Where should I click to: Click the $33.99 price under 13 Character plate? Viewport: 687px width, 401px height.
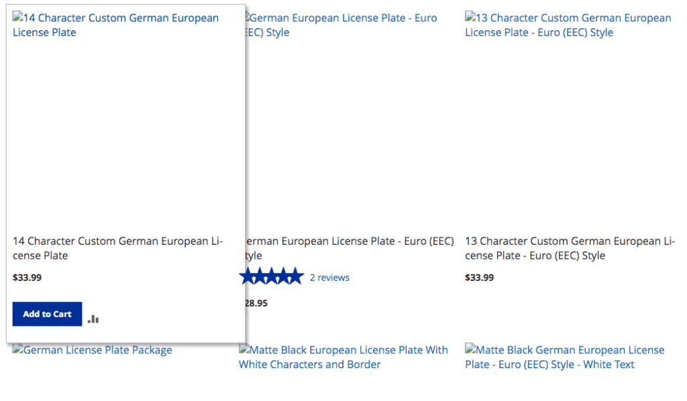pos(479,278)
